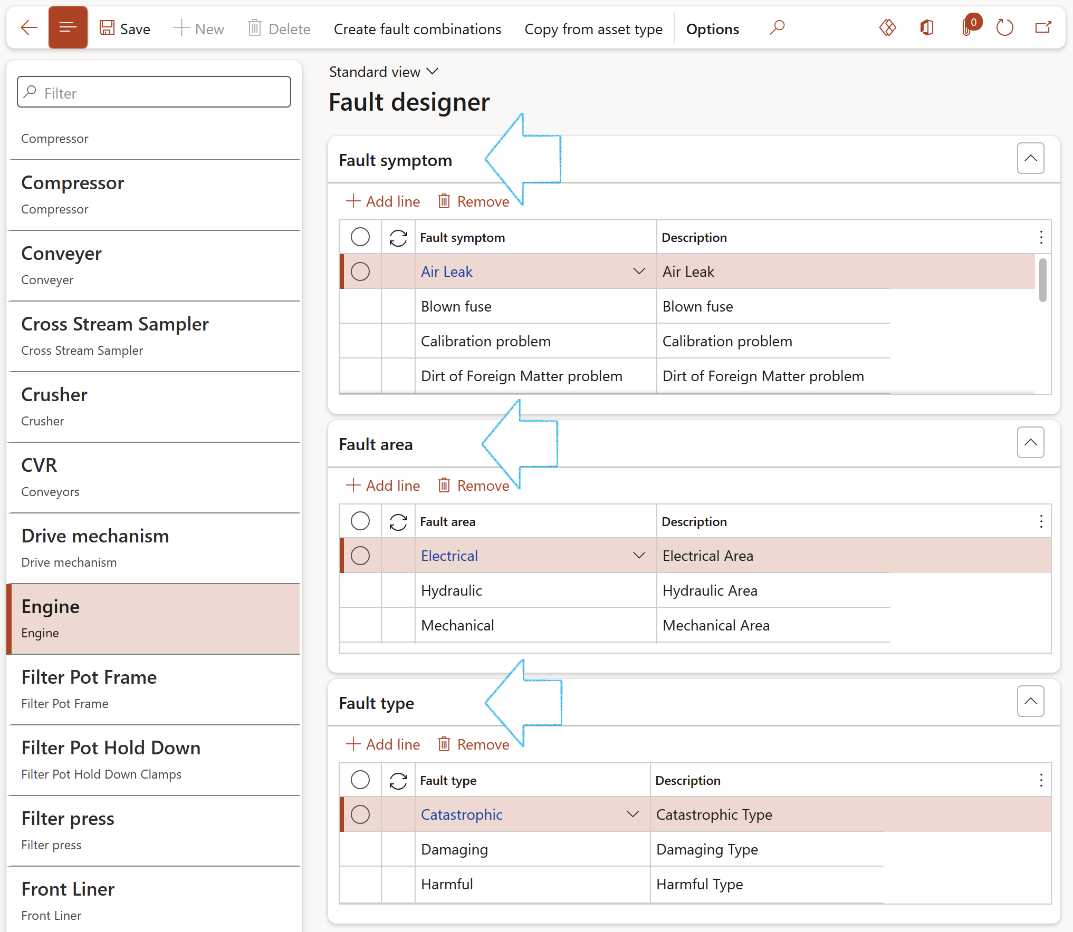The height and width of the screenshot is (932, 1073).
Task: Click Create fault combinations
Action: pos(417,29)
